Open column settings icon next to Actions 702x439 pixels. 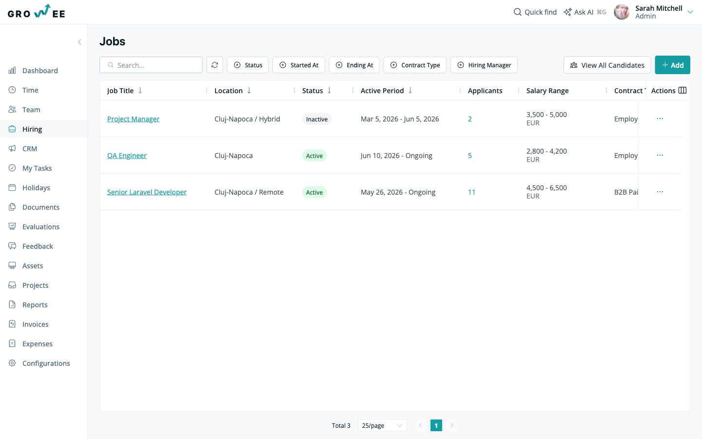click(682, 90)
